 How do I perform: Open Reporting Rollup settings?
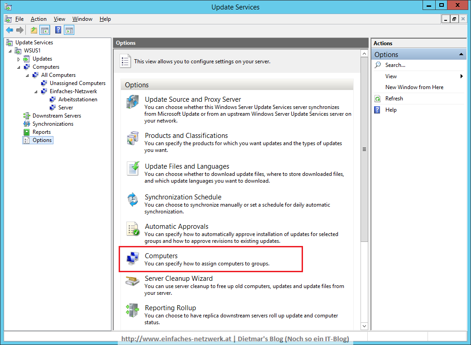coord(170,308)
